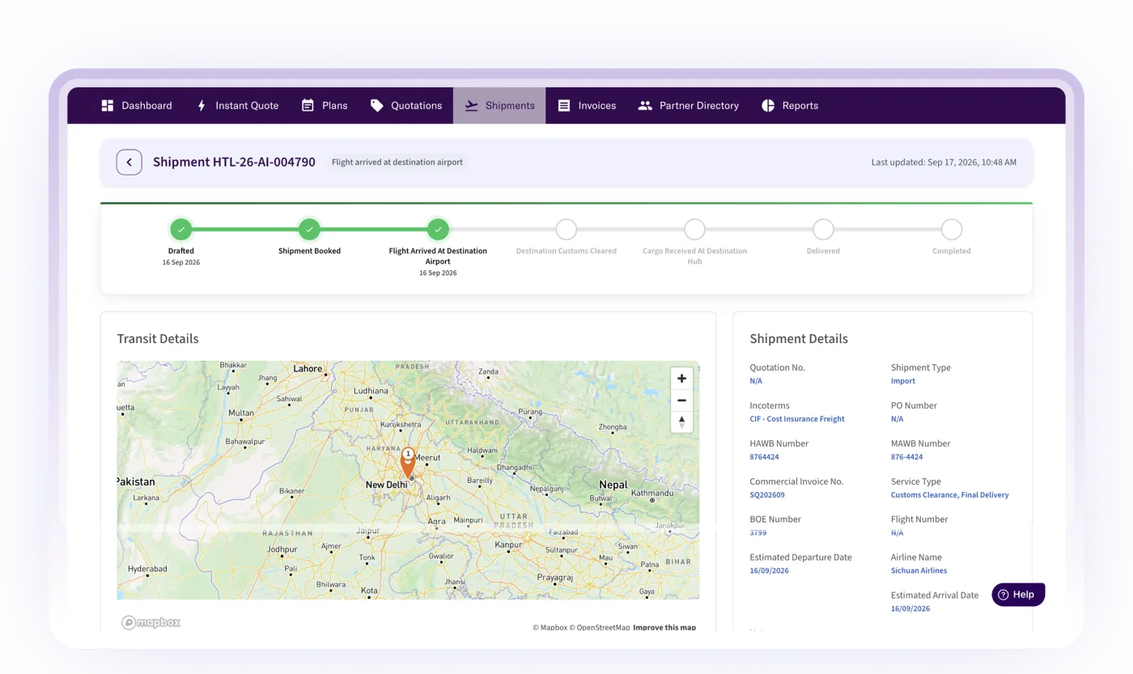Click the Partner Directory people icon
Image resolution: width=1133 pixels, height=674 pixels.
click(x=645, y=105)
